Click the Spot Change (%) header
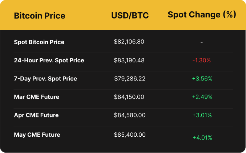 [x=202, y=15]
